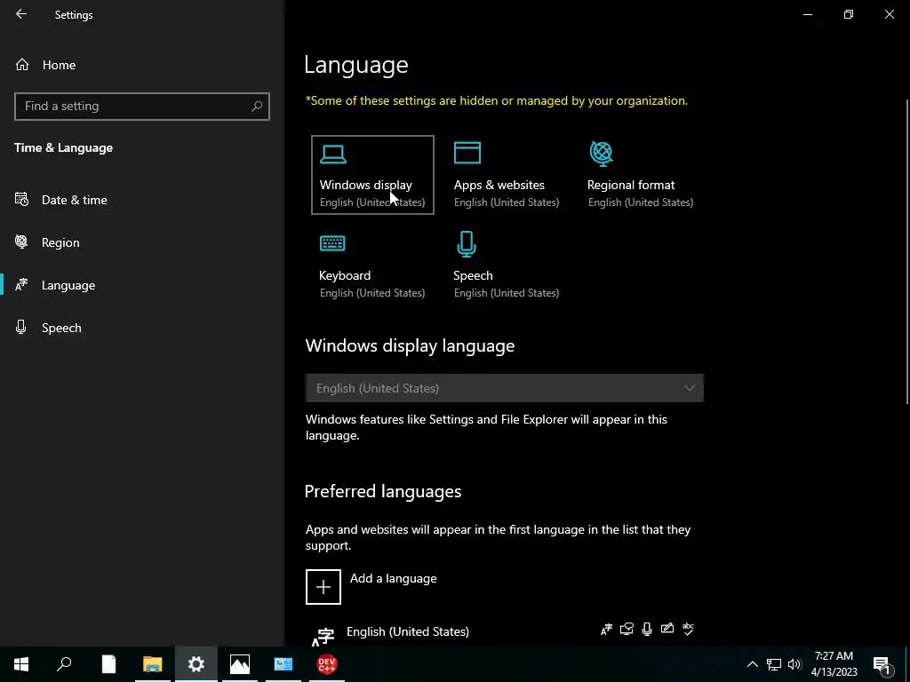The width and height of the screenshot is (910, 682).
Task: Open the Photos app on the taskbar
Action: point(240,664)
